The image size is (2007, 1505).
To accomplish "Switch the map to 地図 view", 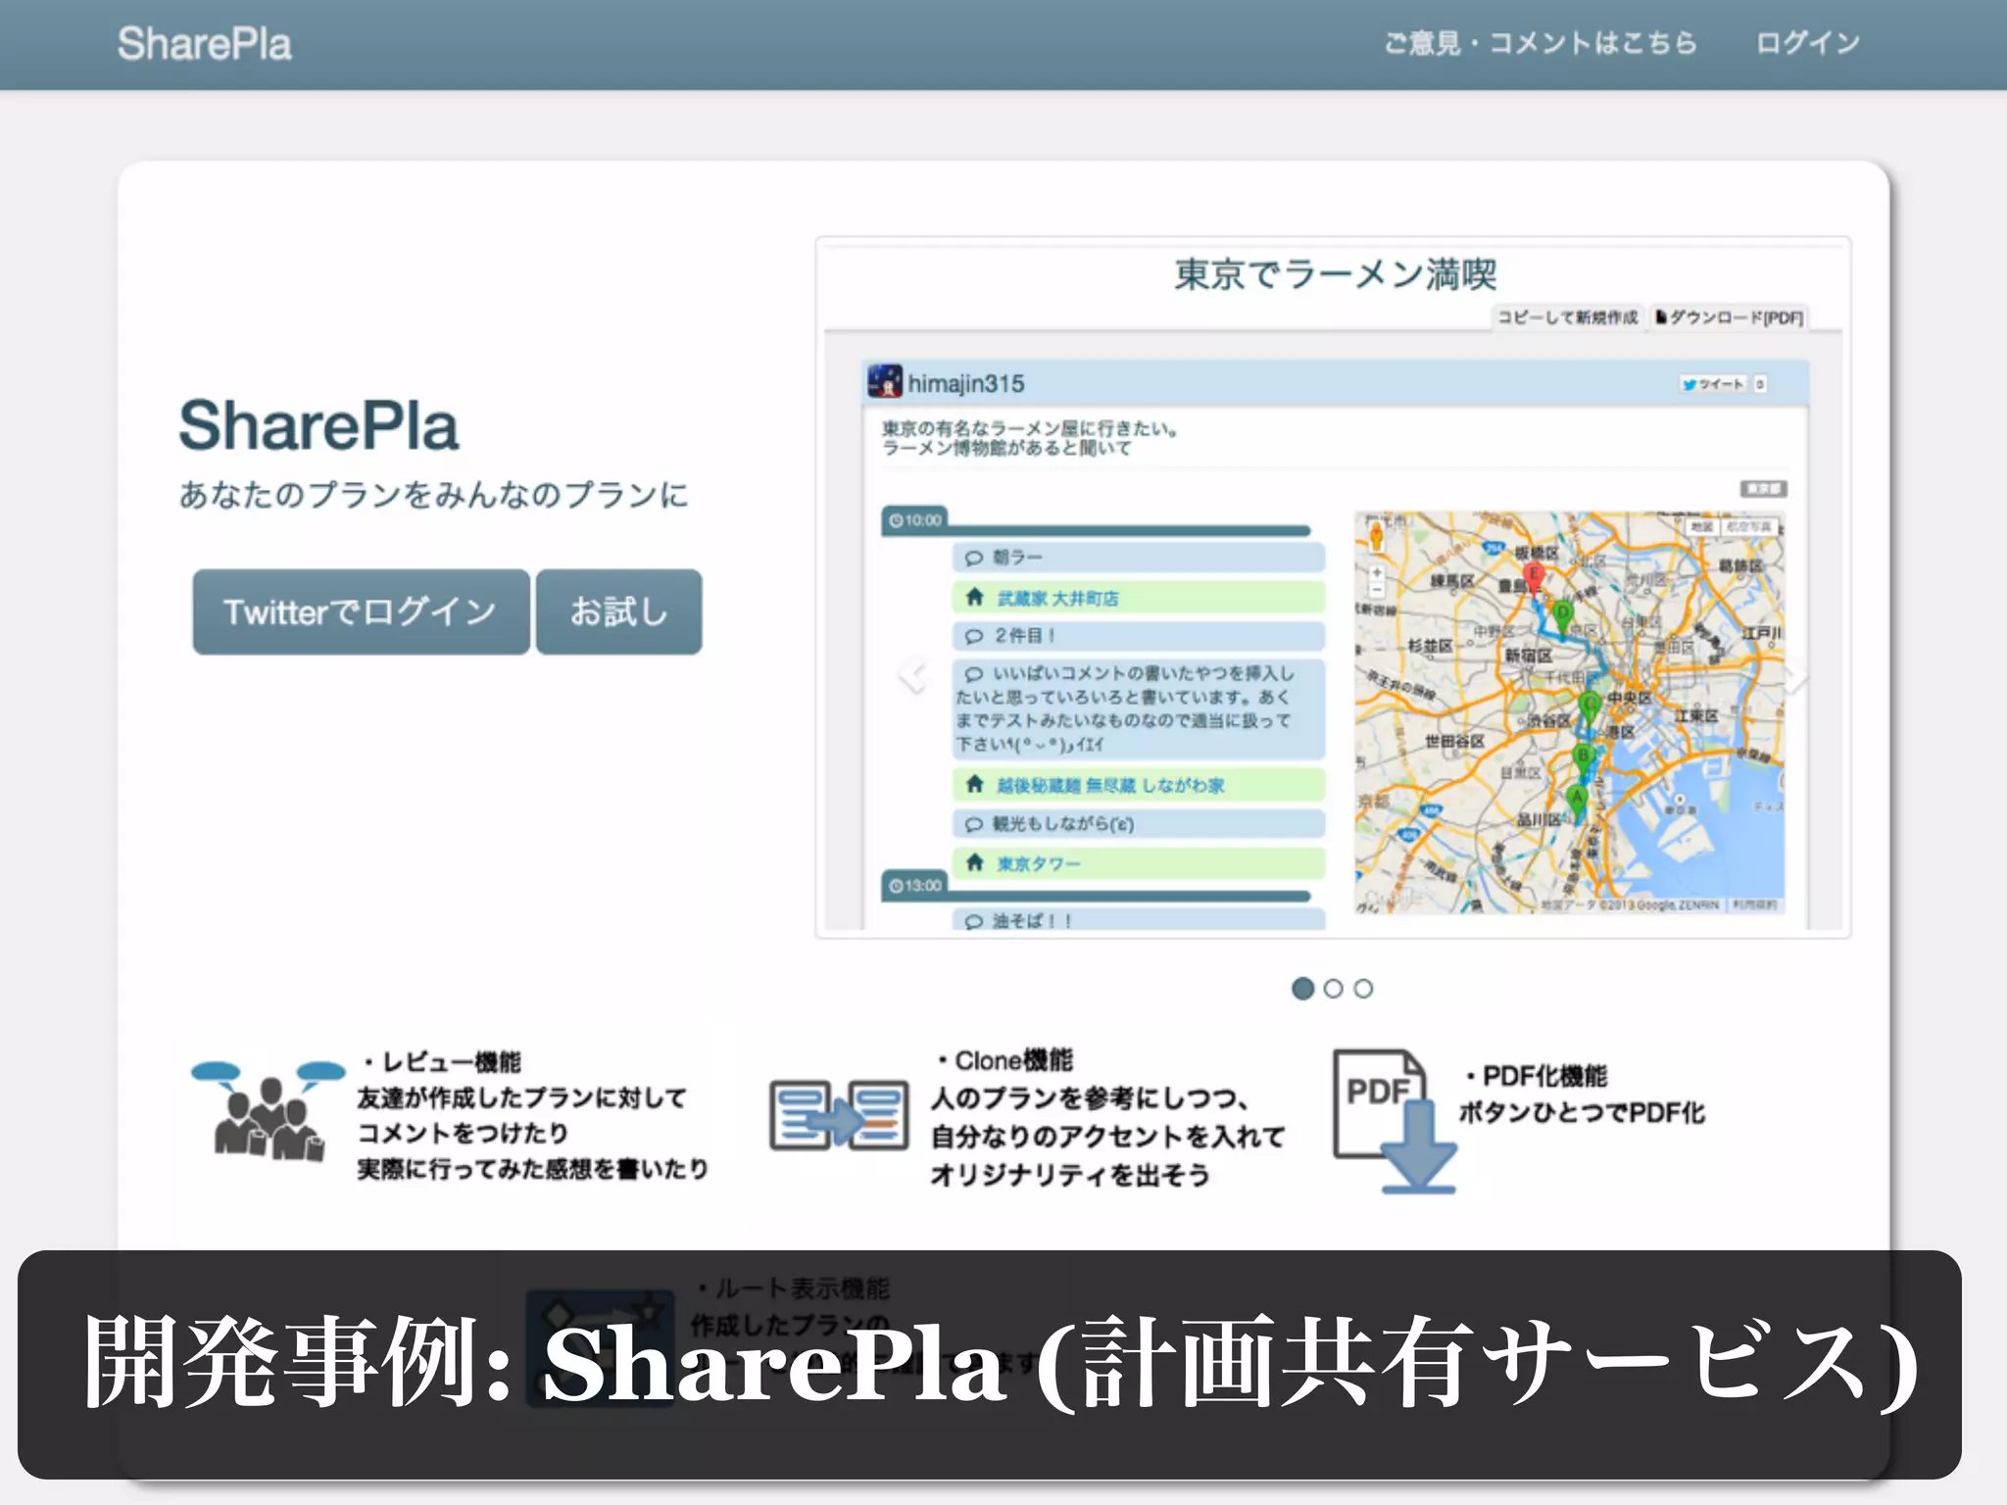I will tap(1702, 527).
